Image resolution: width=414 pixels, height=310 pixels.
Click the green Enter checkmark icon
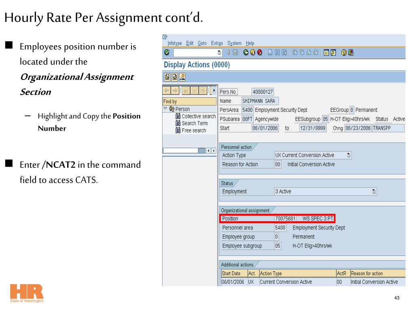167,52
